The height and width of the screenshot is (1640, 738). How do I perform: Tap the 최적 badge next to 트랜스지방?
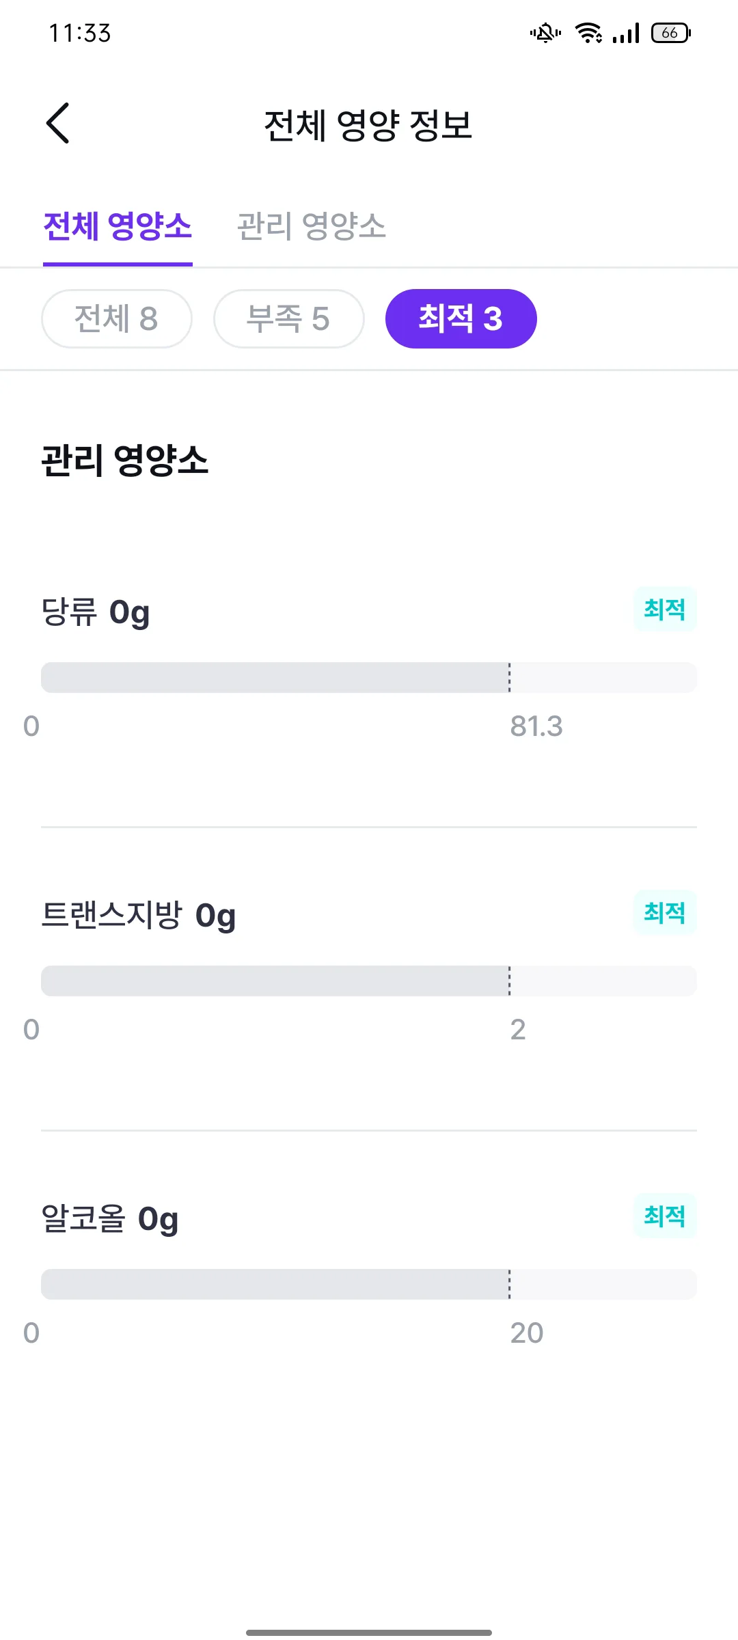(665, 912)
